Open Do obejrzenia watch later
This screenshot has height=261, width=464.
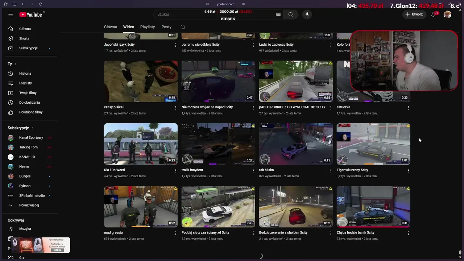(x=30, y=103)
